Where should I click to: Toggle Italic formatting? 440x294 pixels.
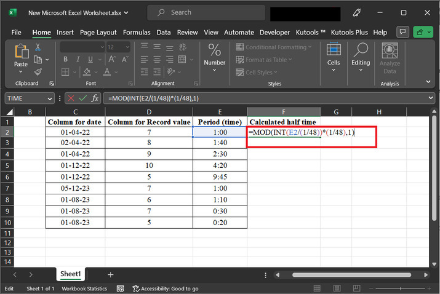76,60
